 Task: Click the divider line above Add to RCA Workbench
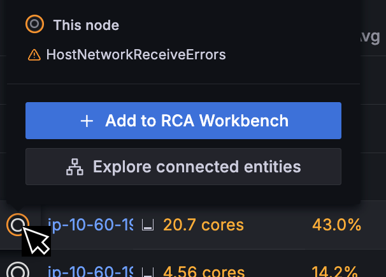(183, 84)
